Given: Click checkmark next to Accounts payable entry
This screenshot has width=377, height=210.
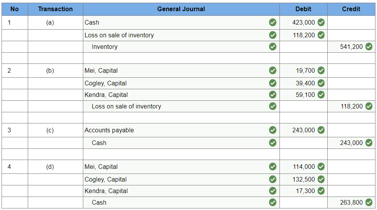Looking at the screenshot, I should click(x=273, y=130).
